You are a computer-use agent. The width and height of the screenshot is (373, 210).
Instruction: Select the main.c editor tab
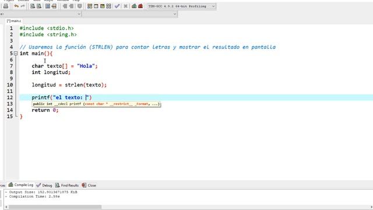[14, 21]
